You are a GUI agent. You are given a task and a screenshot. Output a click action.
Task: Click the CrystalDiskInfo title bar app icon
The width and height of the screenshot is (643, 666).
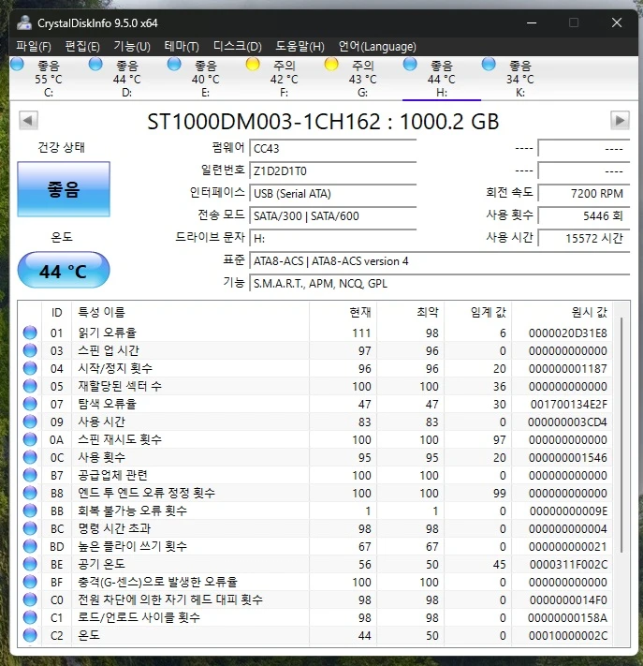[x=24, y=22]
